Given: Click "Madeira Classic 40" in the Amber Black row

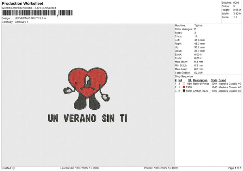Looking at the screenshot, I should point(230,91).
